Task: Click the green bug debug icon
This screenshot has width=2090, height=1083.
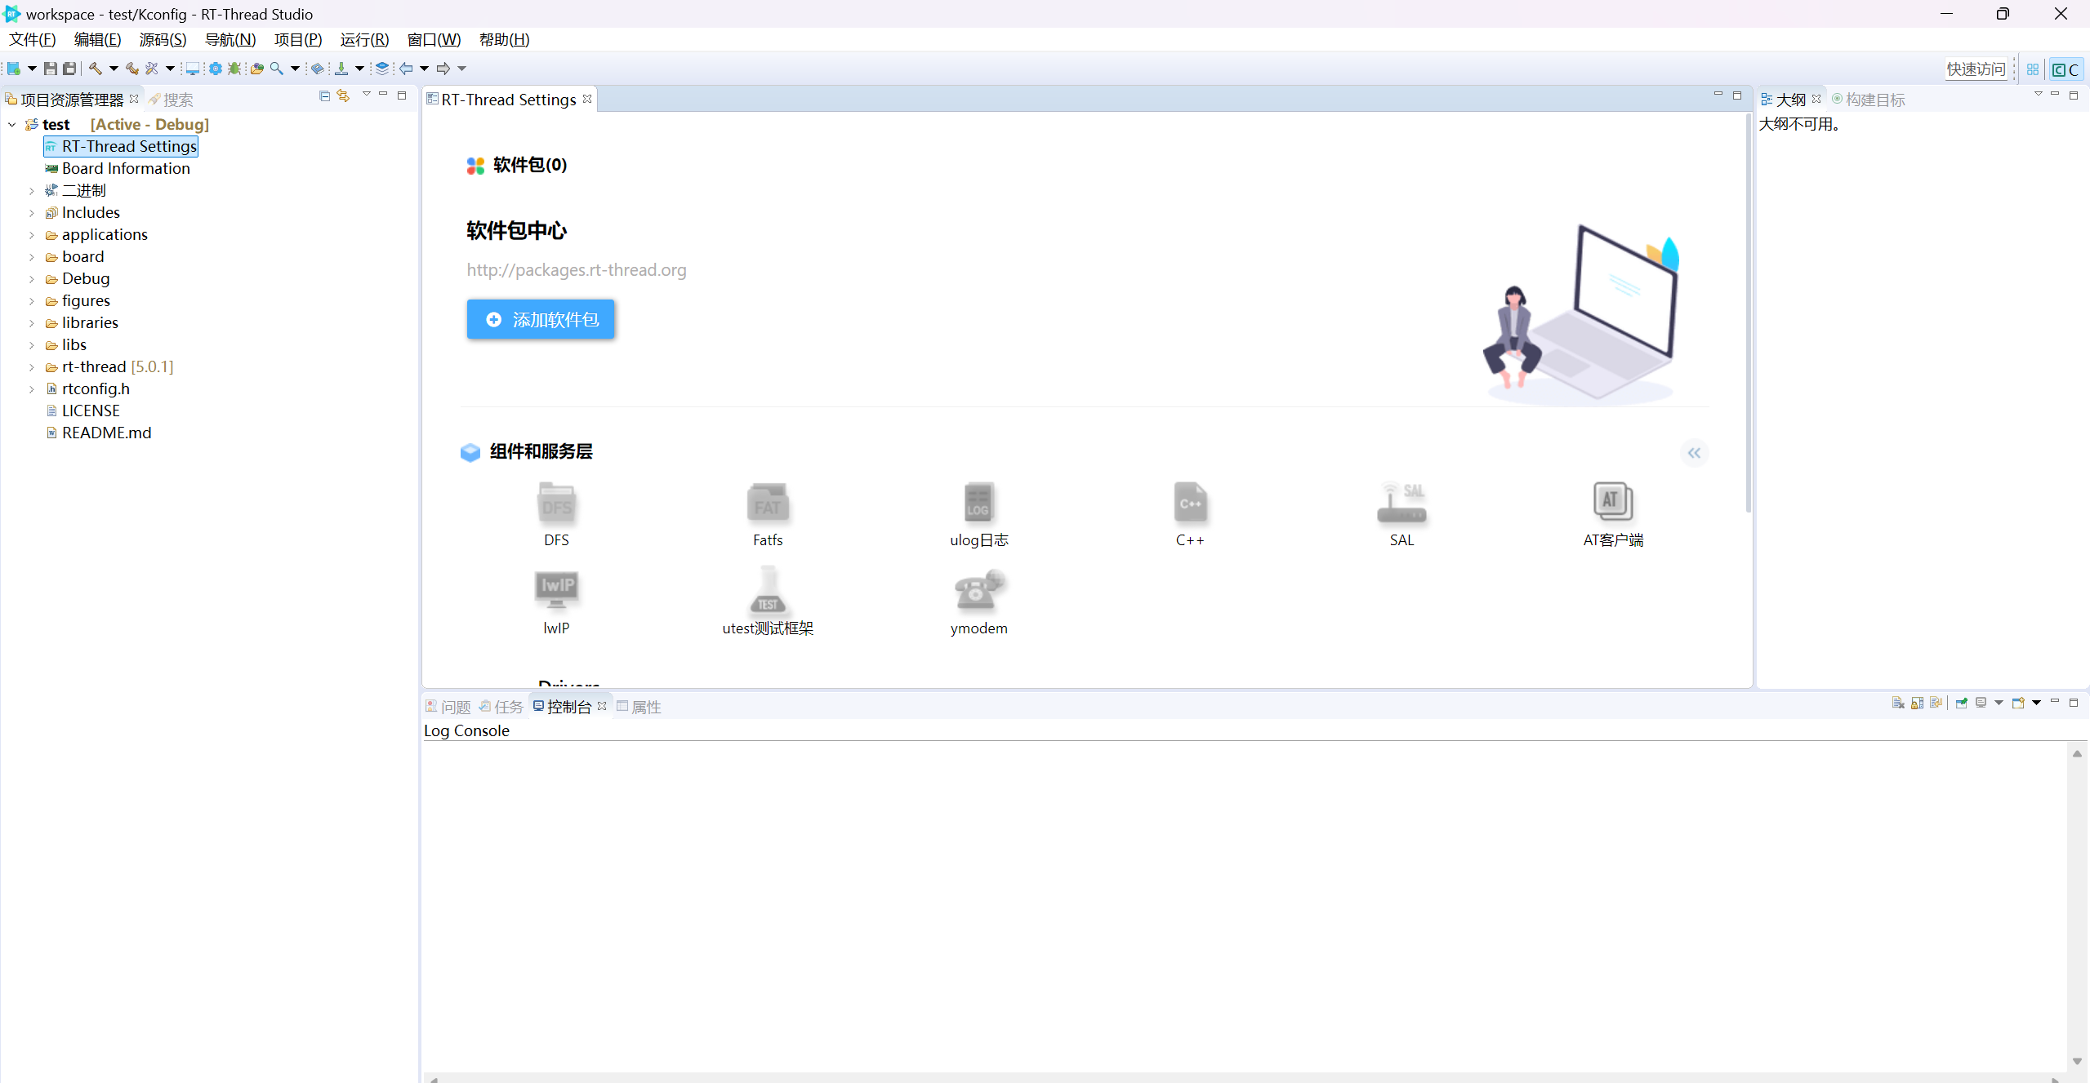Action: pos(234,69)
